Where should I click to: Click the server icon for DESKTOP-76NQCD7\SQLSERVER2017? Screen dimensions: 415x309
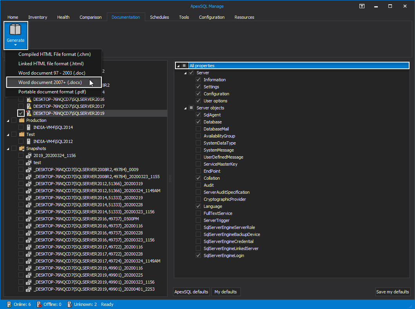pyautogui.click(x=29, y=106)
